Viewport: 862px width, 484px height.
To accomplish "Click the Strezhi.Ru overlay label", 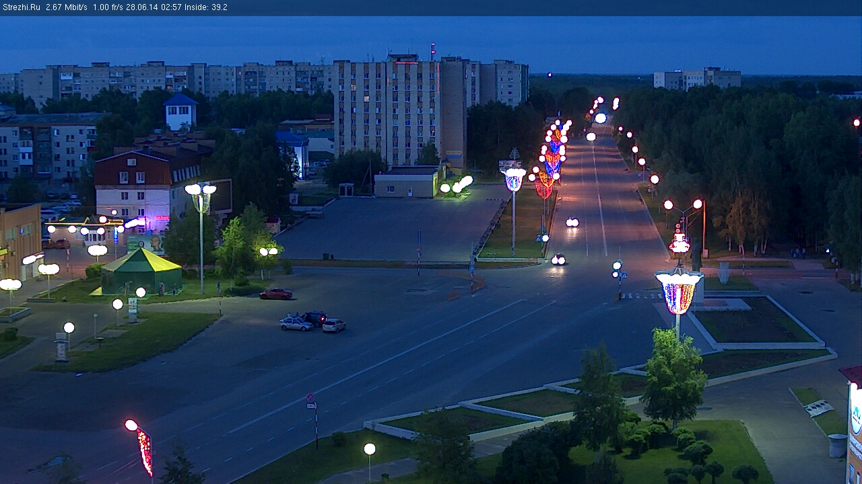I will click(x=22, y=7).
